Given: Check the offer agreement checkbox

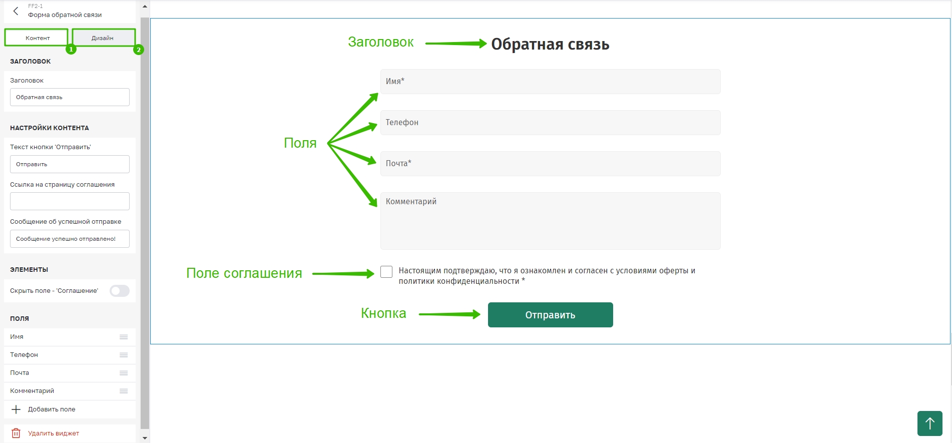Looking at the screenshot, I should 386,272.
